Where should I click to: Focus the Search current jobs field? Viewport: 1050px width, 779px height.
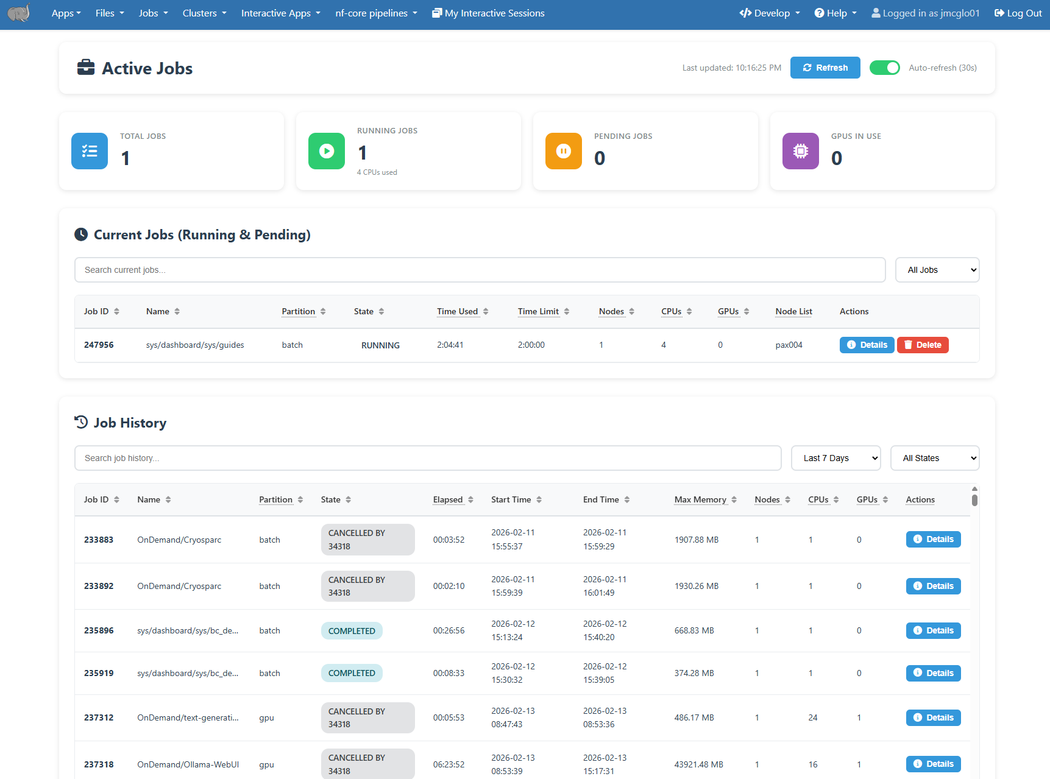tap(480, 270)
